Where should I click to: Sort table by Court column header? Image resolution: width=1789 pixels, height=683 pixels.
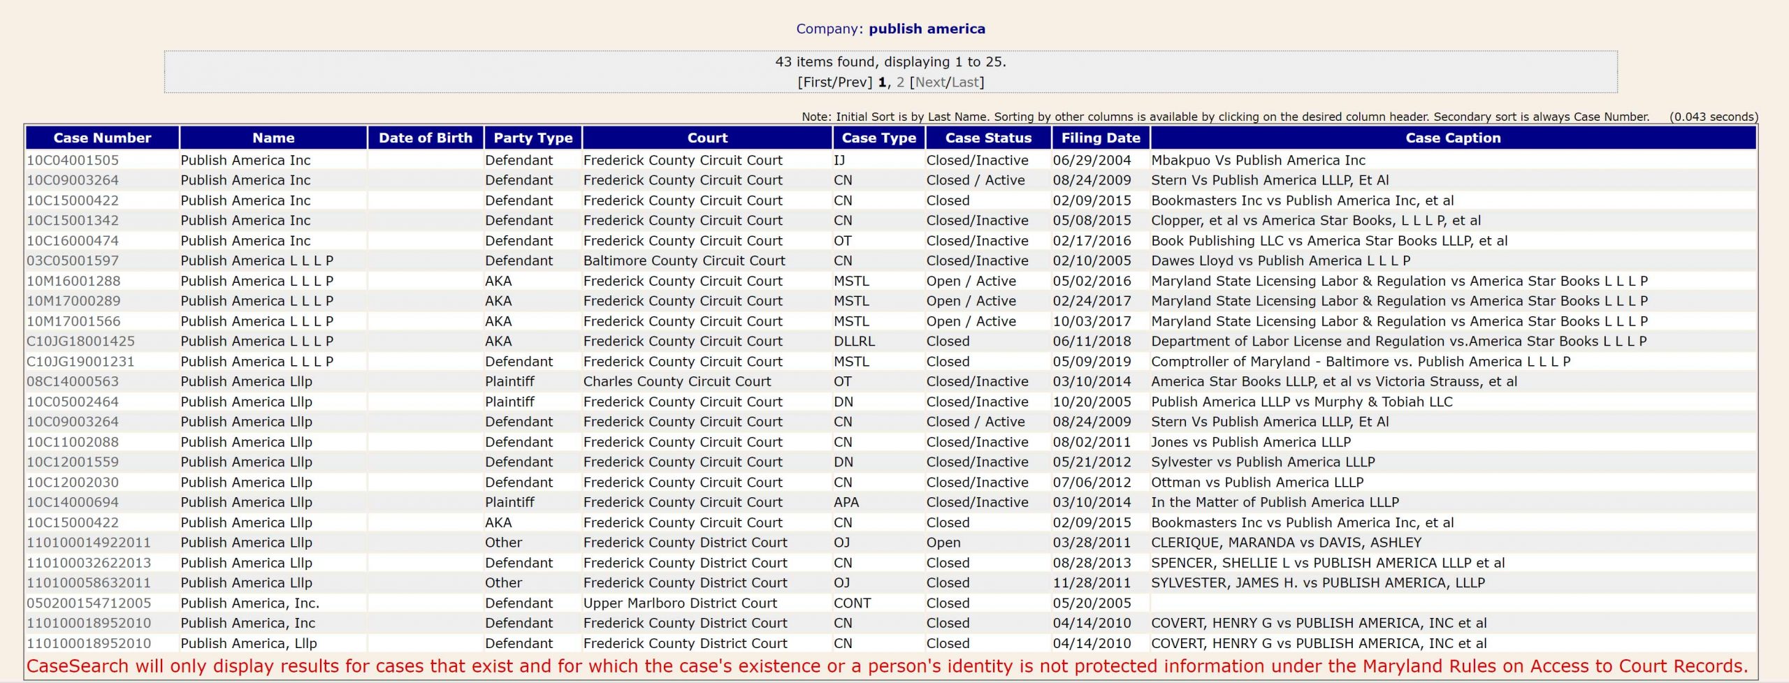pyautogui.click(x=707, y=138)
